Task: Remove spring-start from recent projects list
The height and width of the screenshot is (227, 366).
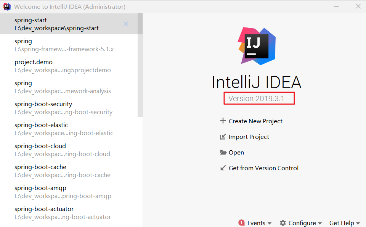Action: click(x=126, y=24)
